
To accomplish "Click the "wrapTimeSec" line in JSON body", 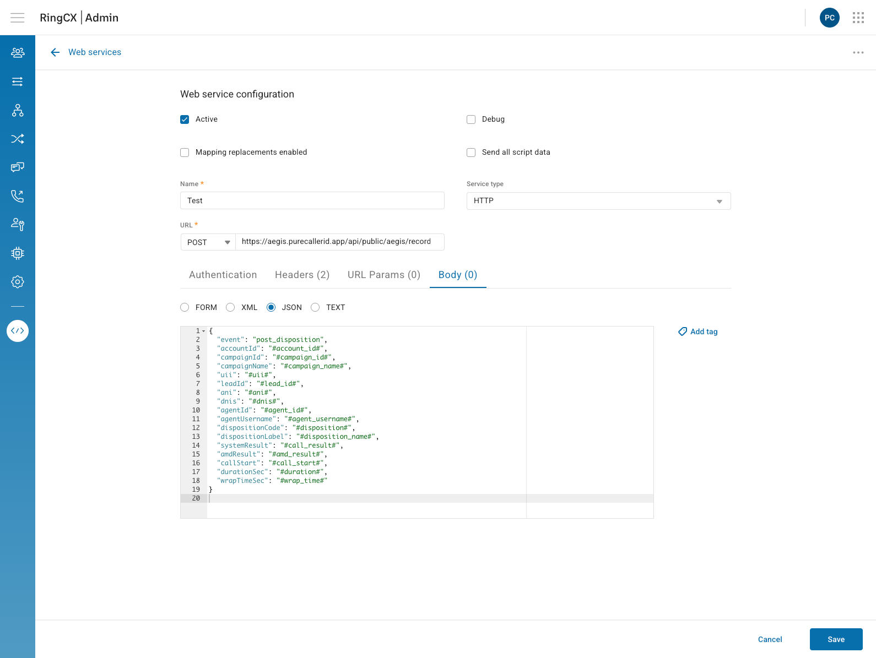I will pyautogui.click(x=272, y=481).
